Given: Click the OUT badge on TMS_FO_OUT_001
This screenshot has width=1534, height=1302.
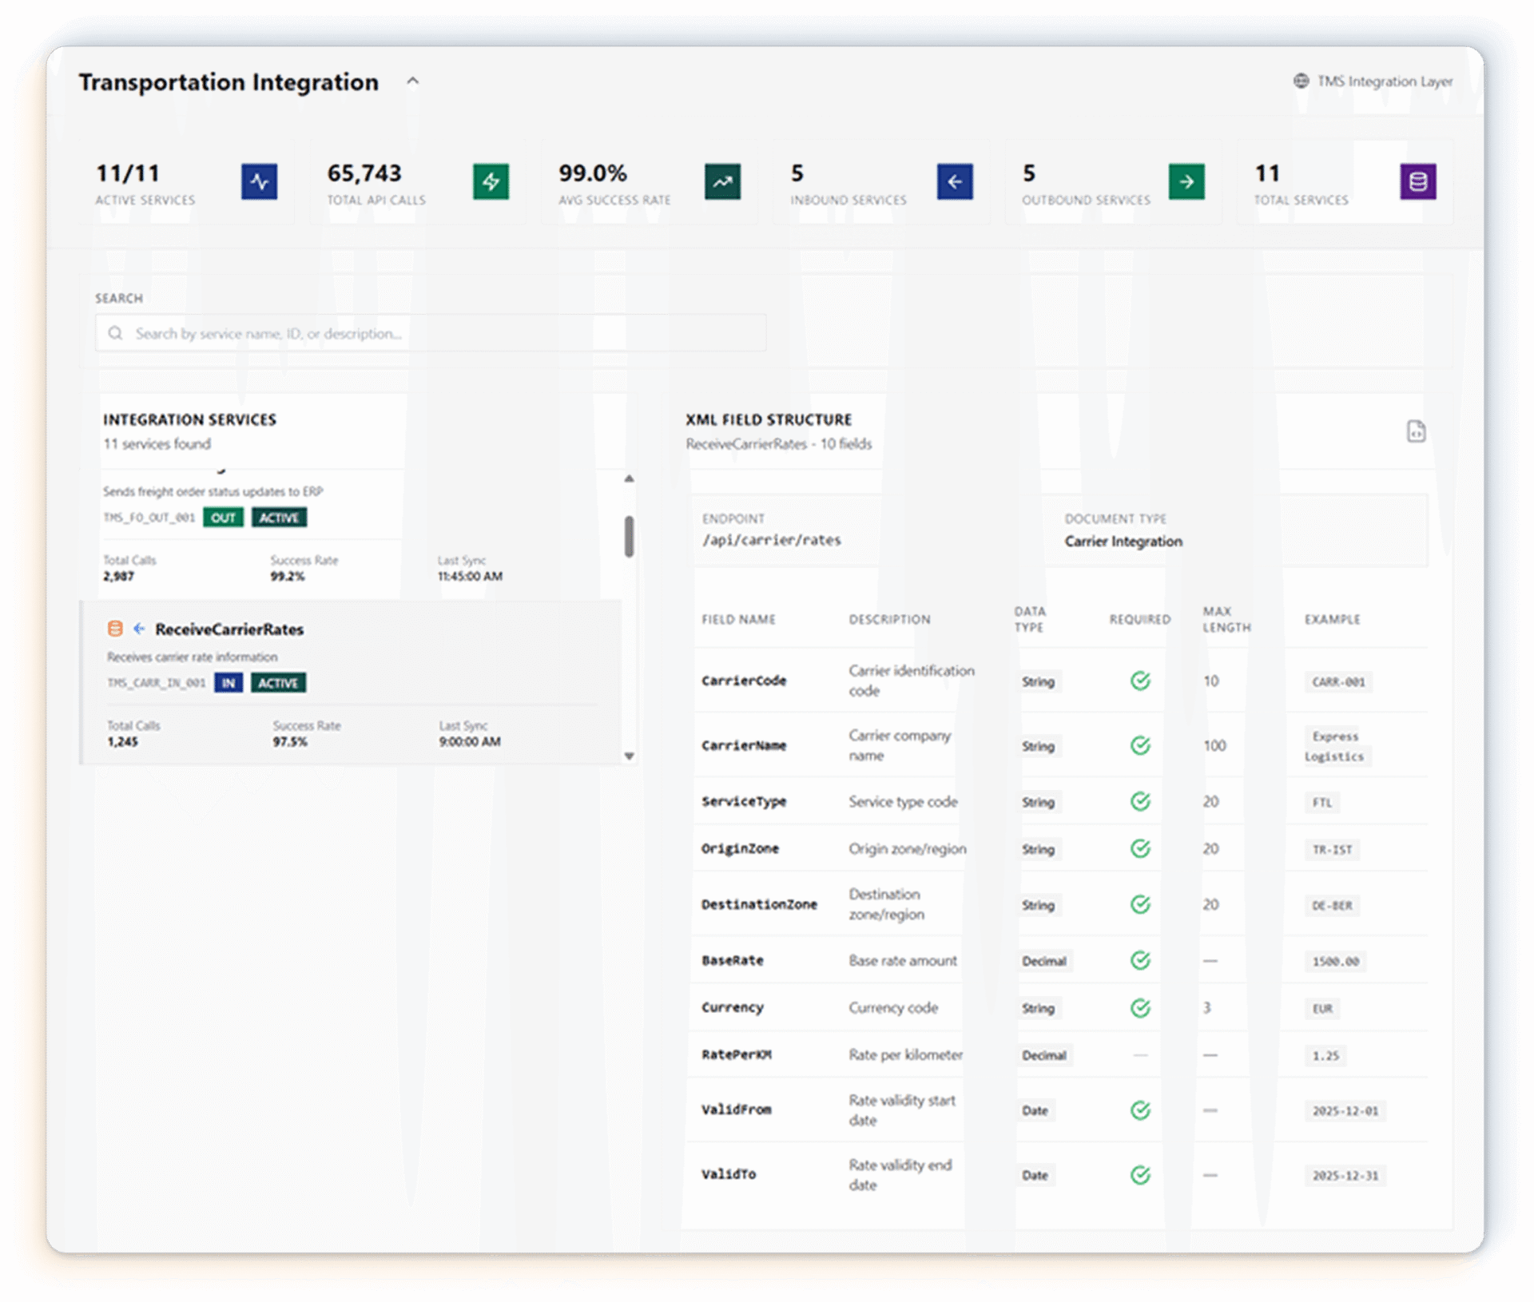Looking at the screenshot, I should (x=223, y=518).
